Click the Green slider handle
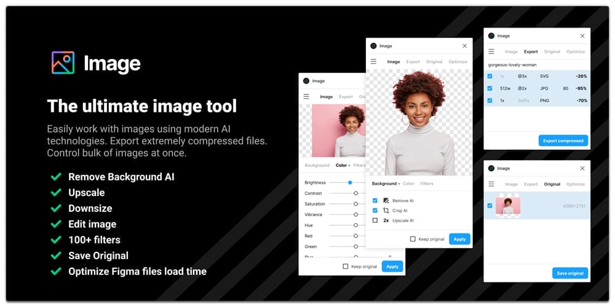615x307 pixels. [355, 246]
